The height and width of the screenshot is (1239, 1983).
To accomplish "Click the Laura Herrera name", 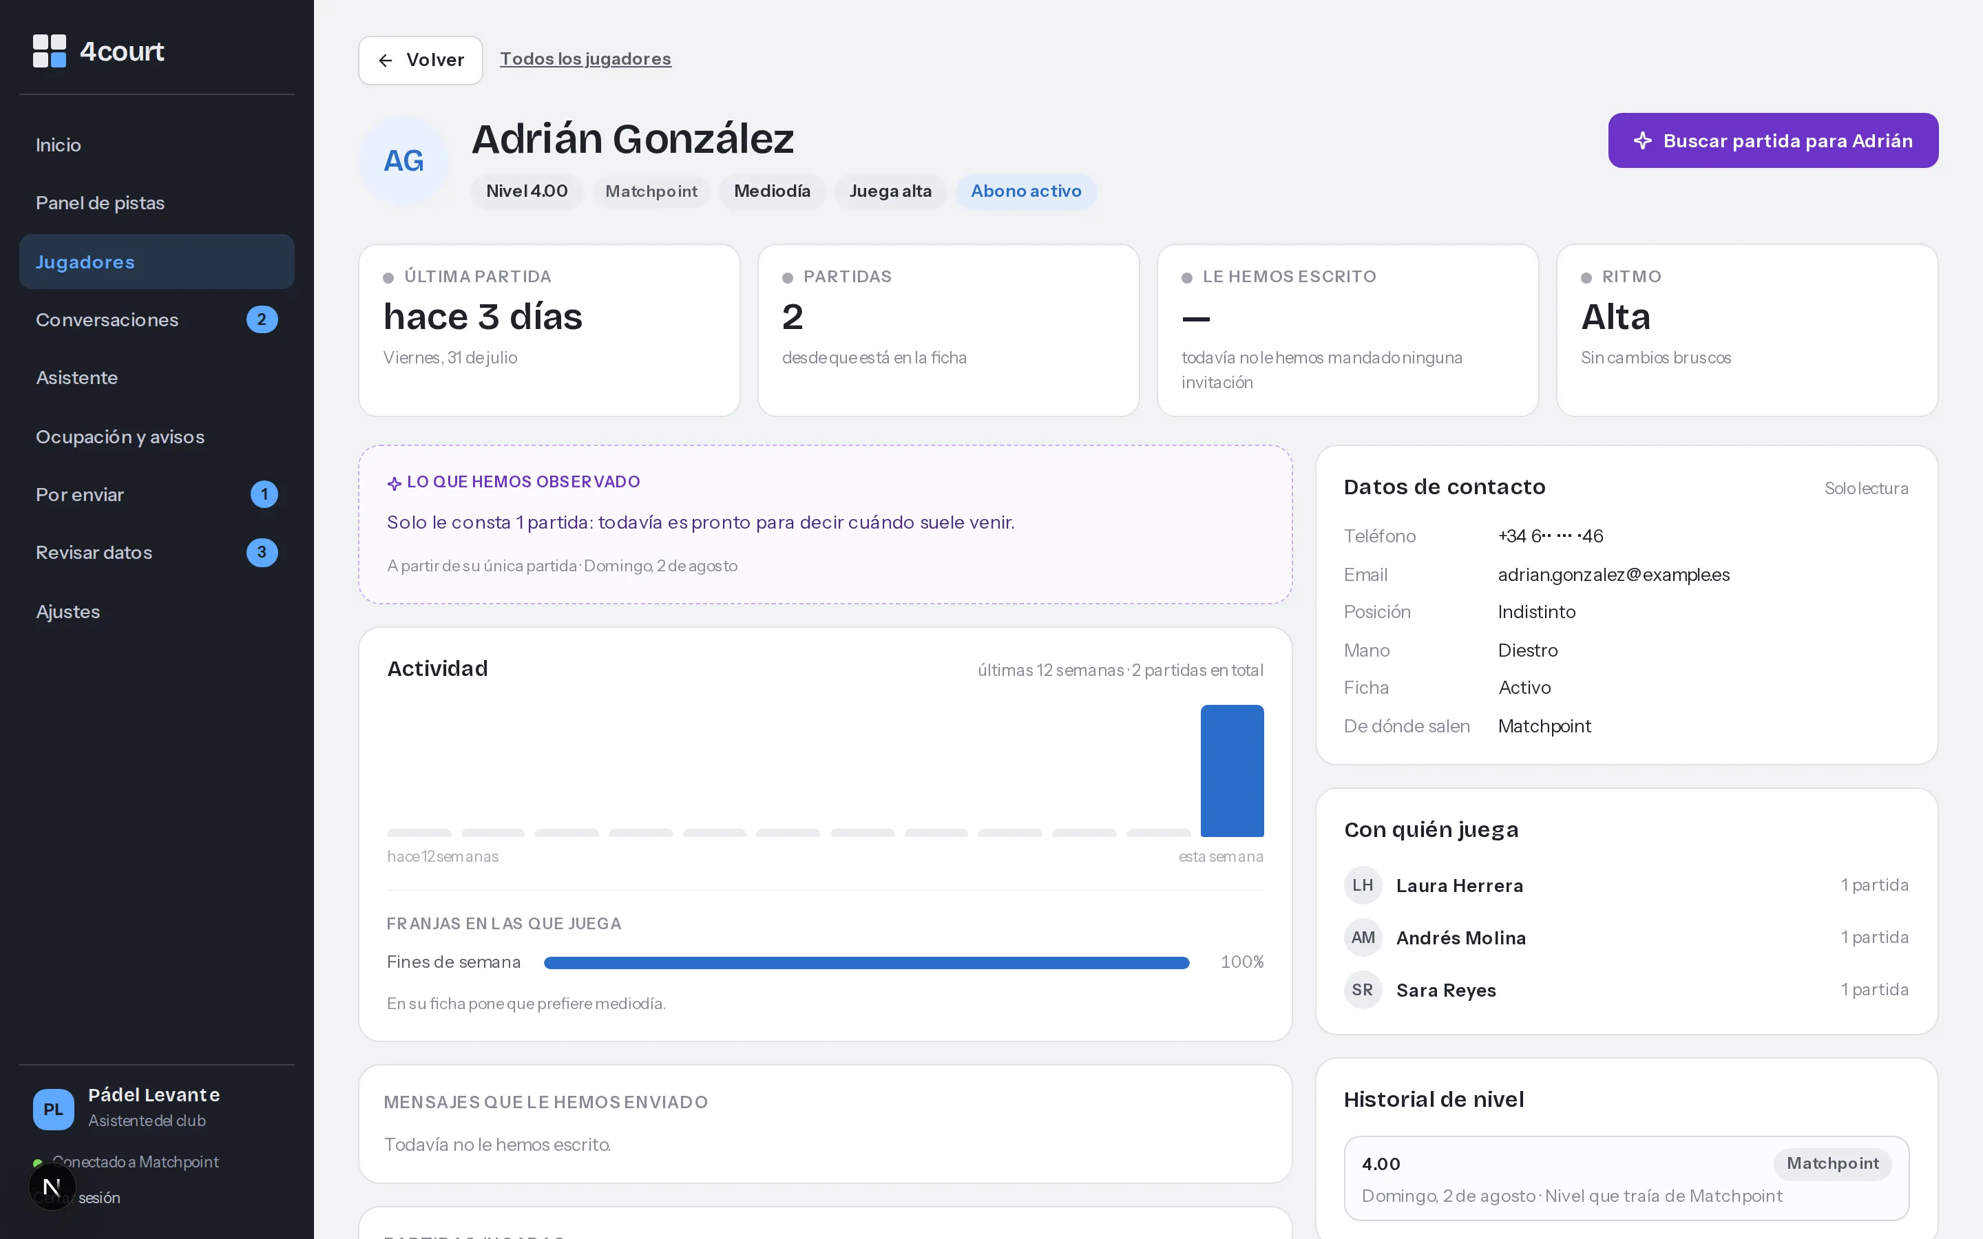I will 1460,886.
